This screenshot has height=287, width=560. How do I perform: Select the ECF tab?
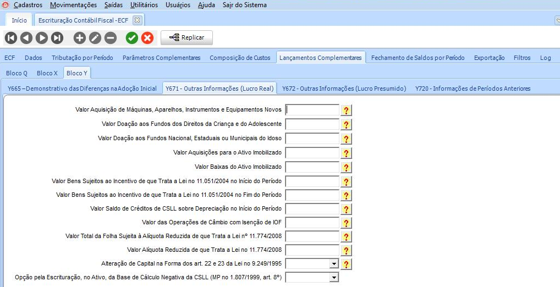coord(10,58)
